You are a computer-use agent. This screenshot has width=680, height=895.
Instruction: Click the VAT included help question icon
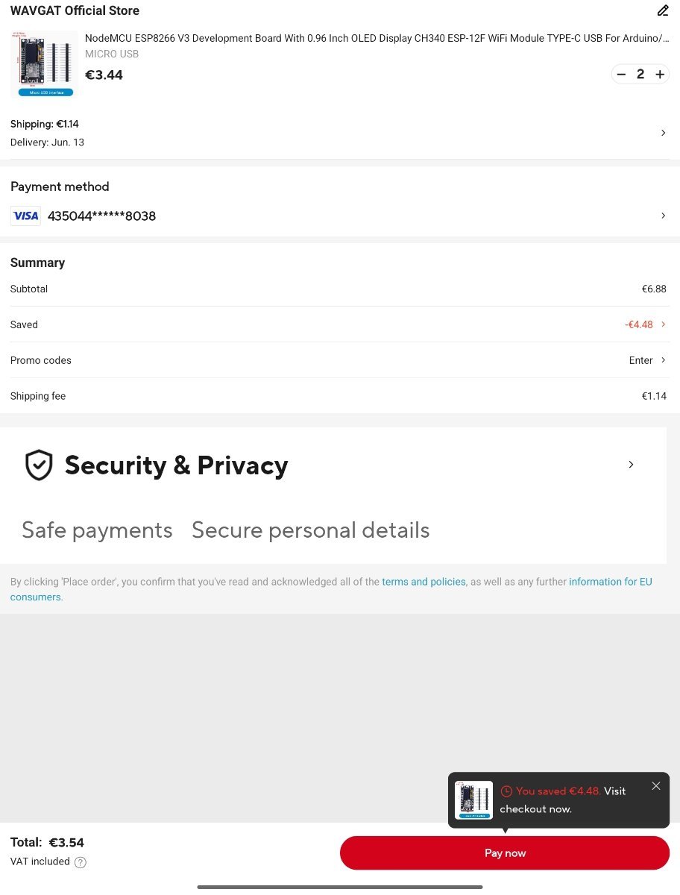pyautogui.click(x=81, y=862)
